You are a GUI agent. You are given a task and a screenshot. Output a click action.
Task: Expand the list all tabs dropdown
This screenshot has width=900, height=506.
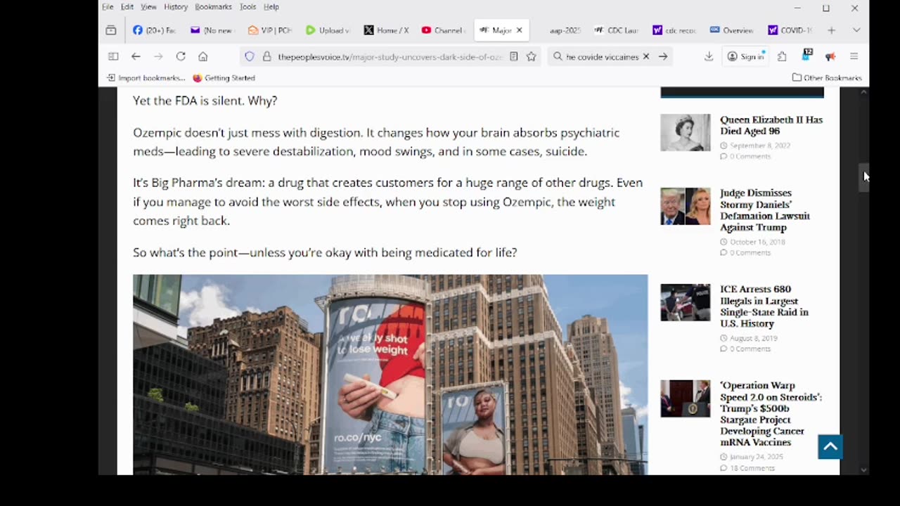click(x=856, y=30)
